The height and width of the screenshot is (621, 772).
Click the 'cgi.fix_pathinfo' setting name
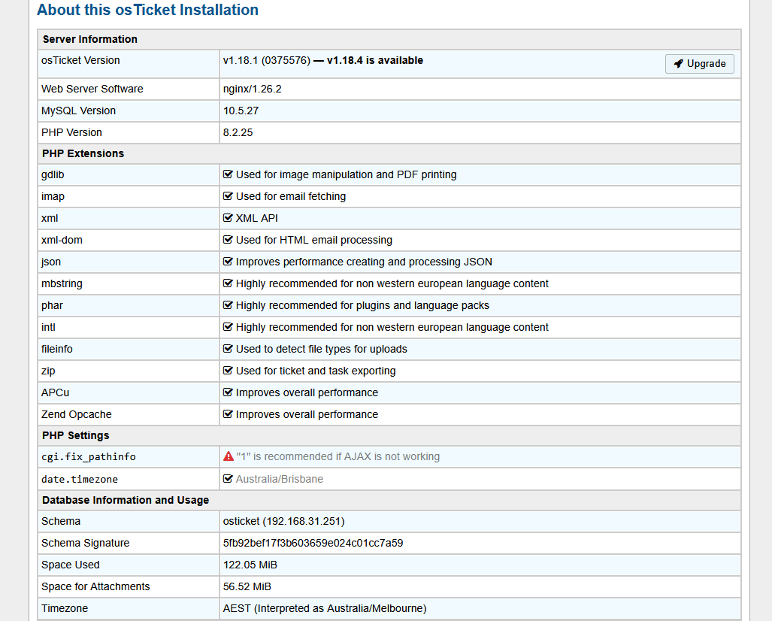pos(89,457)
